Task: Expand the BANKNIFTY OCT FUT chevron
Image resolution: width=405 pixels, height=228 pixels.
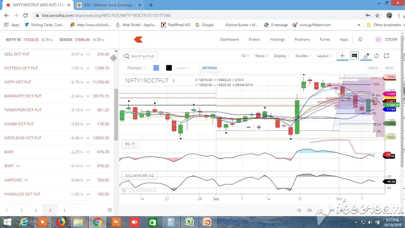Action: [88, 96]
